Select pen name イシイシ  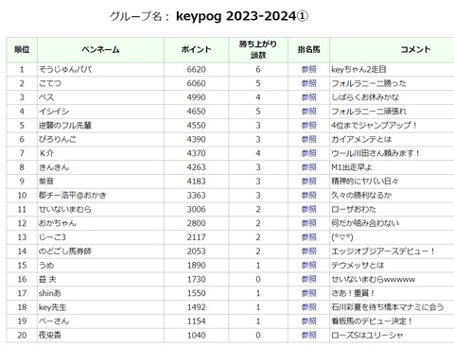click(x=54, y=112)
